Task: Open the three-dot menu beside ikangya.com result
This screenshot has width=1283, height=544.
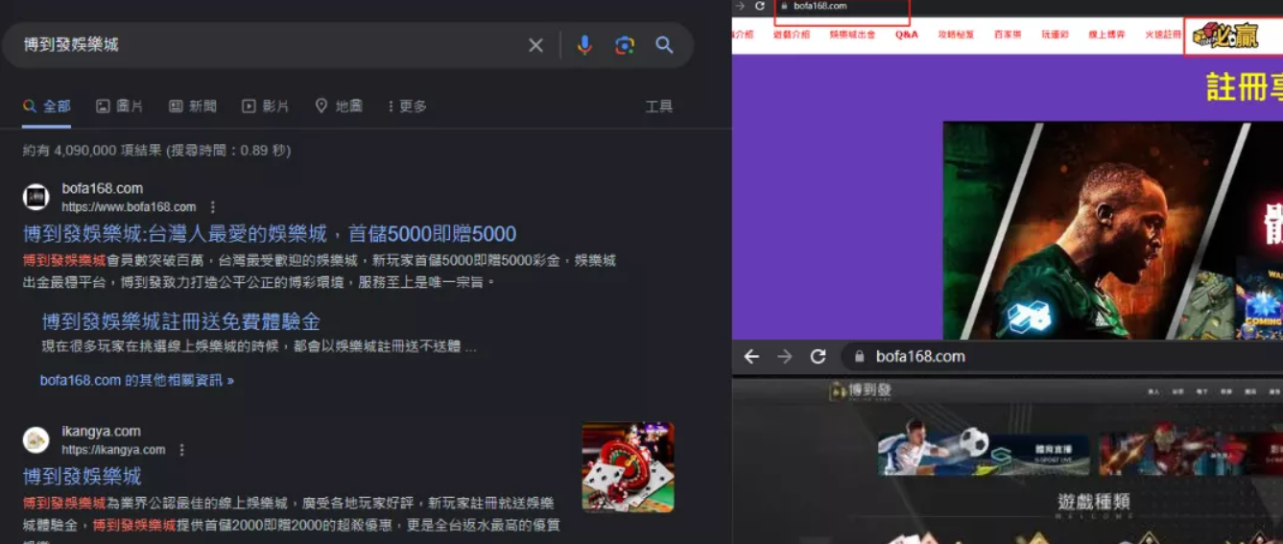Action: click(182, 450)
